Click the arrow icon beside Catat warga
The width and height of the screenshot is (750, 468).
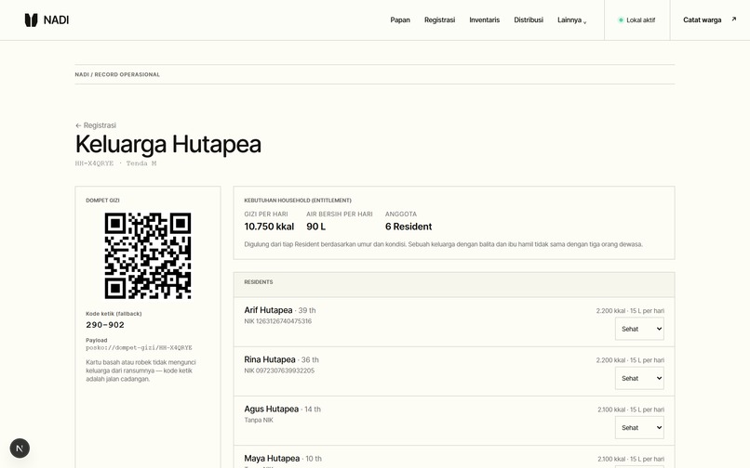734,19
